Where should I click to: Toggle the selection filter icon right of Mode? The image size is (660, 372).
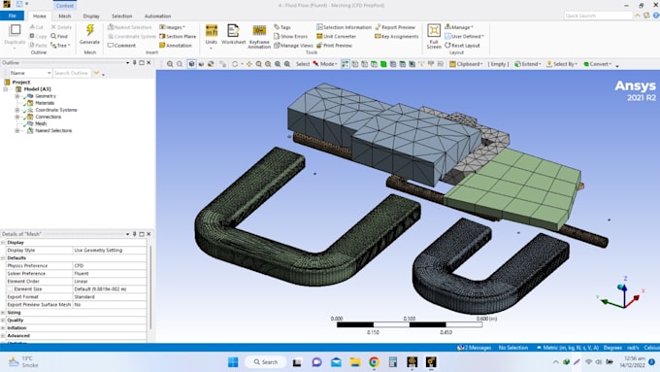click(345, 64)
